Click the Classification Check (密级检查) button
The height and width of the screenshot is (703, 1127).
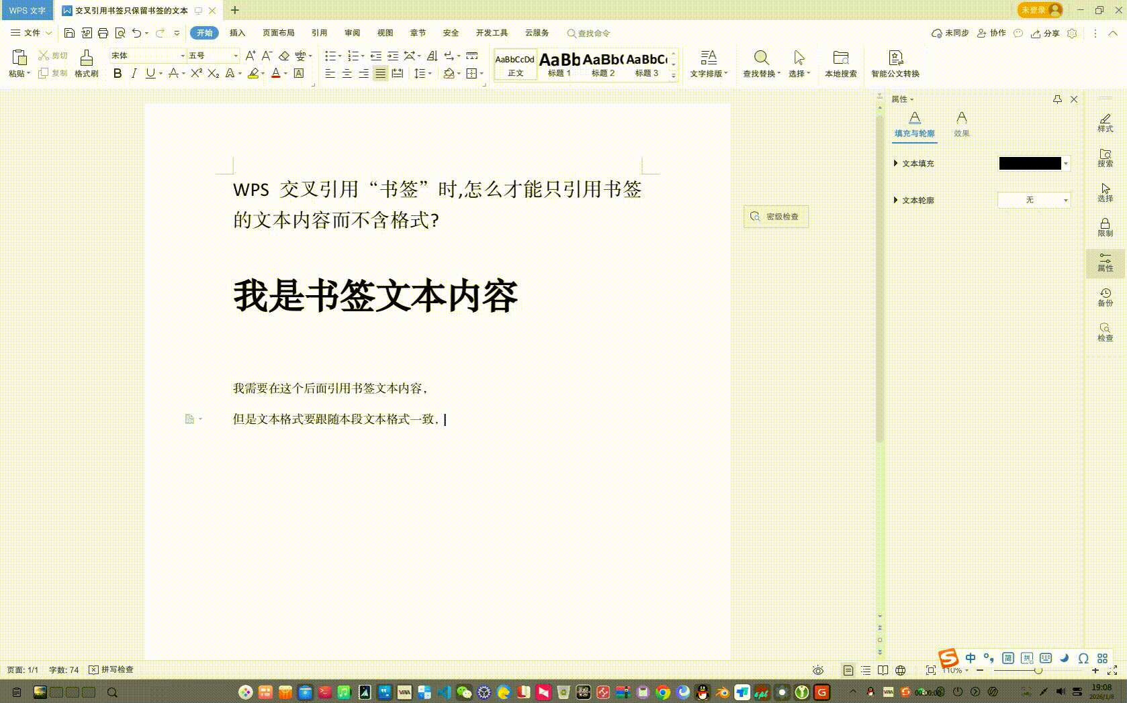776,217
